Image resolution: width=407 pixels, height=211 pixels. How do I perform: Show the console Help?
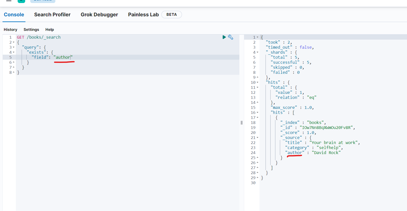point(50,30)
